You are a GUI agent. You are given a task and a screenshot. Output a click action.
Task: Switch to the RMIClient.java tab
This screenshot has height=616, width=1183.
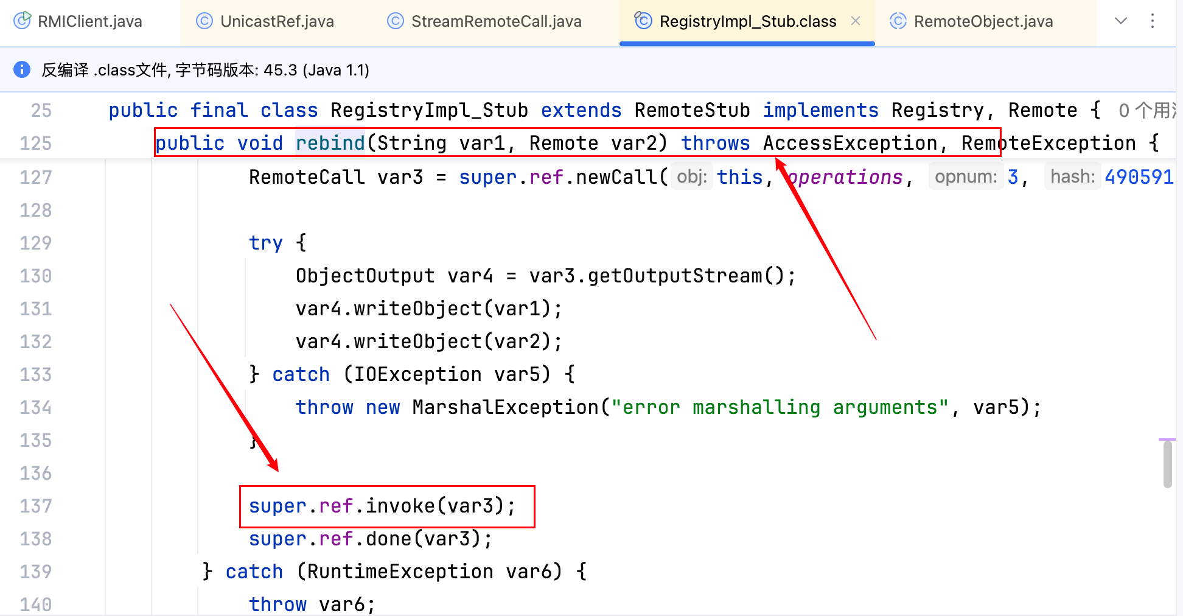coord(89,21)
